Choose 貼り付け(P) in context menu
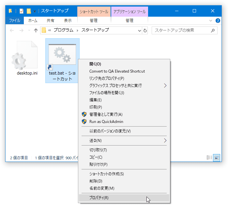 (124, 164)
